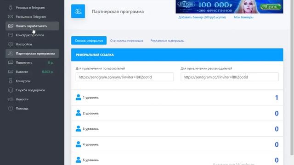The width and height of the screenshot is (294, 165).
Task: Click the user referral link field
Action: [x=124, y=77]
